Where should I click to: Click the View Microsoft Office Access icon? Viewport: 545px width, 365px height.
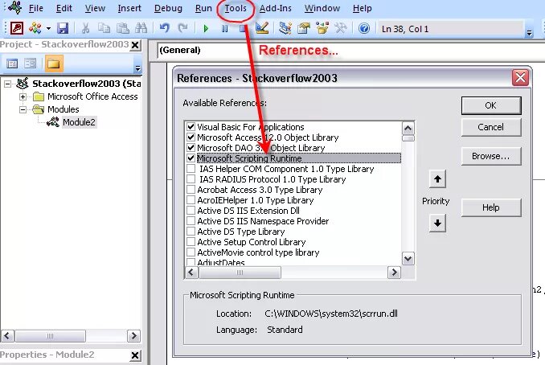17,28
